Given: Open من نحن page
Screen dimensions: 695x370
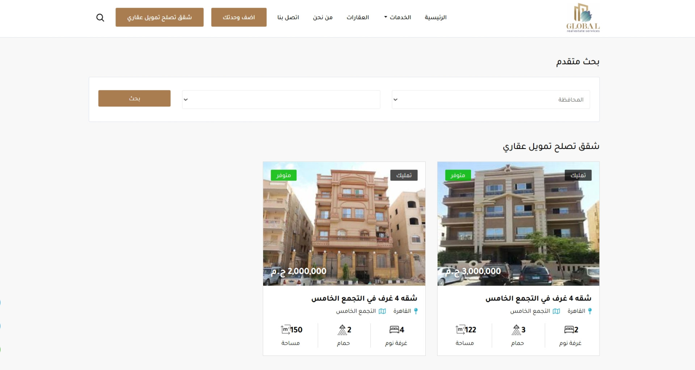Looking at the screenshot, I should pyautogui.click(x=323, y=17).
